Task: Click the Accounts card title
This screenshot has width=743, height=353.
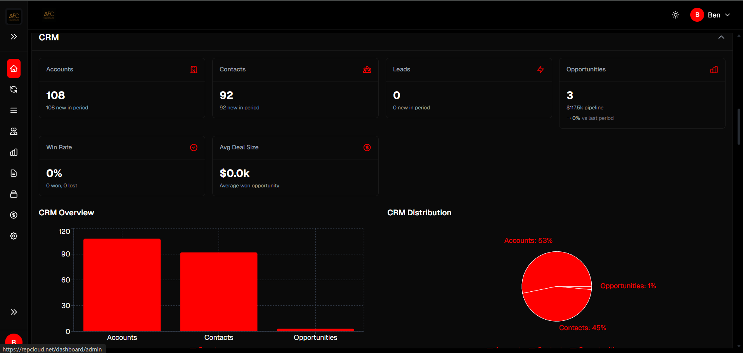Action: point(60,69)
